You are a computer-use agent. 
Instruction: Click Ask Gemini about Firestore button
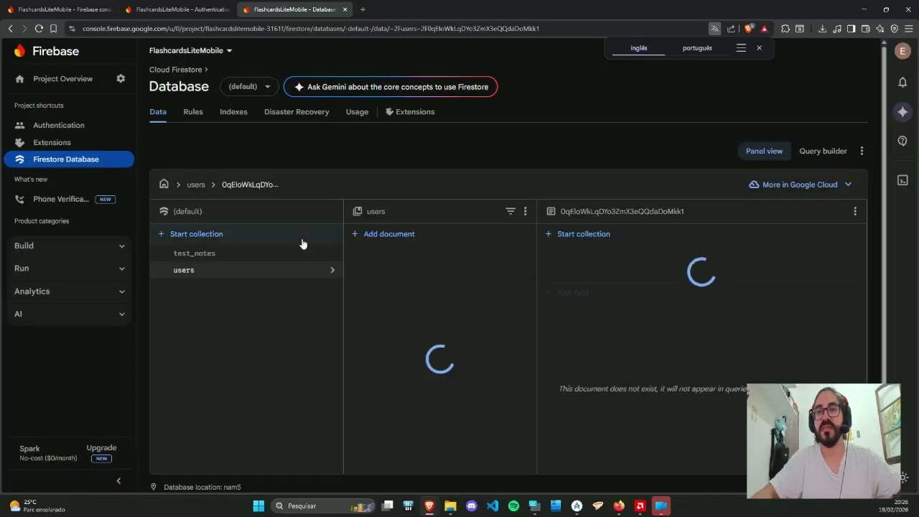click(391, 87)
